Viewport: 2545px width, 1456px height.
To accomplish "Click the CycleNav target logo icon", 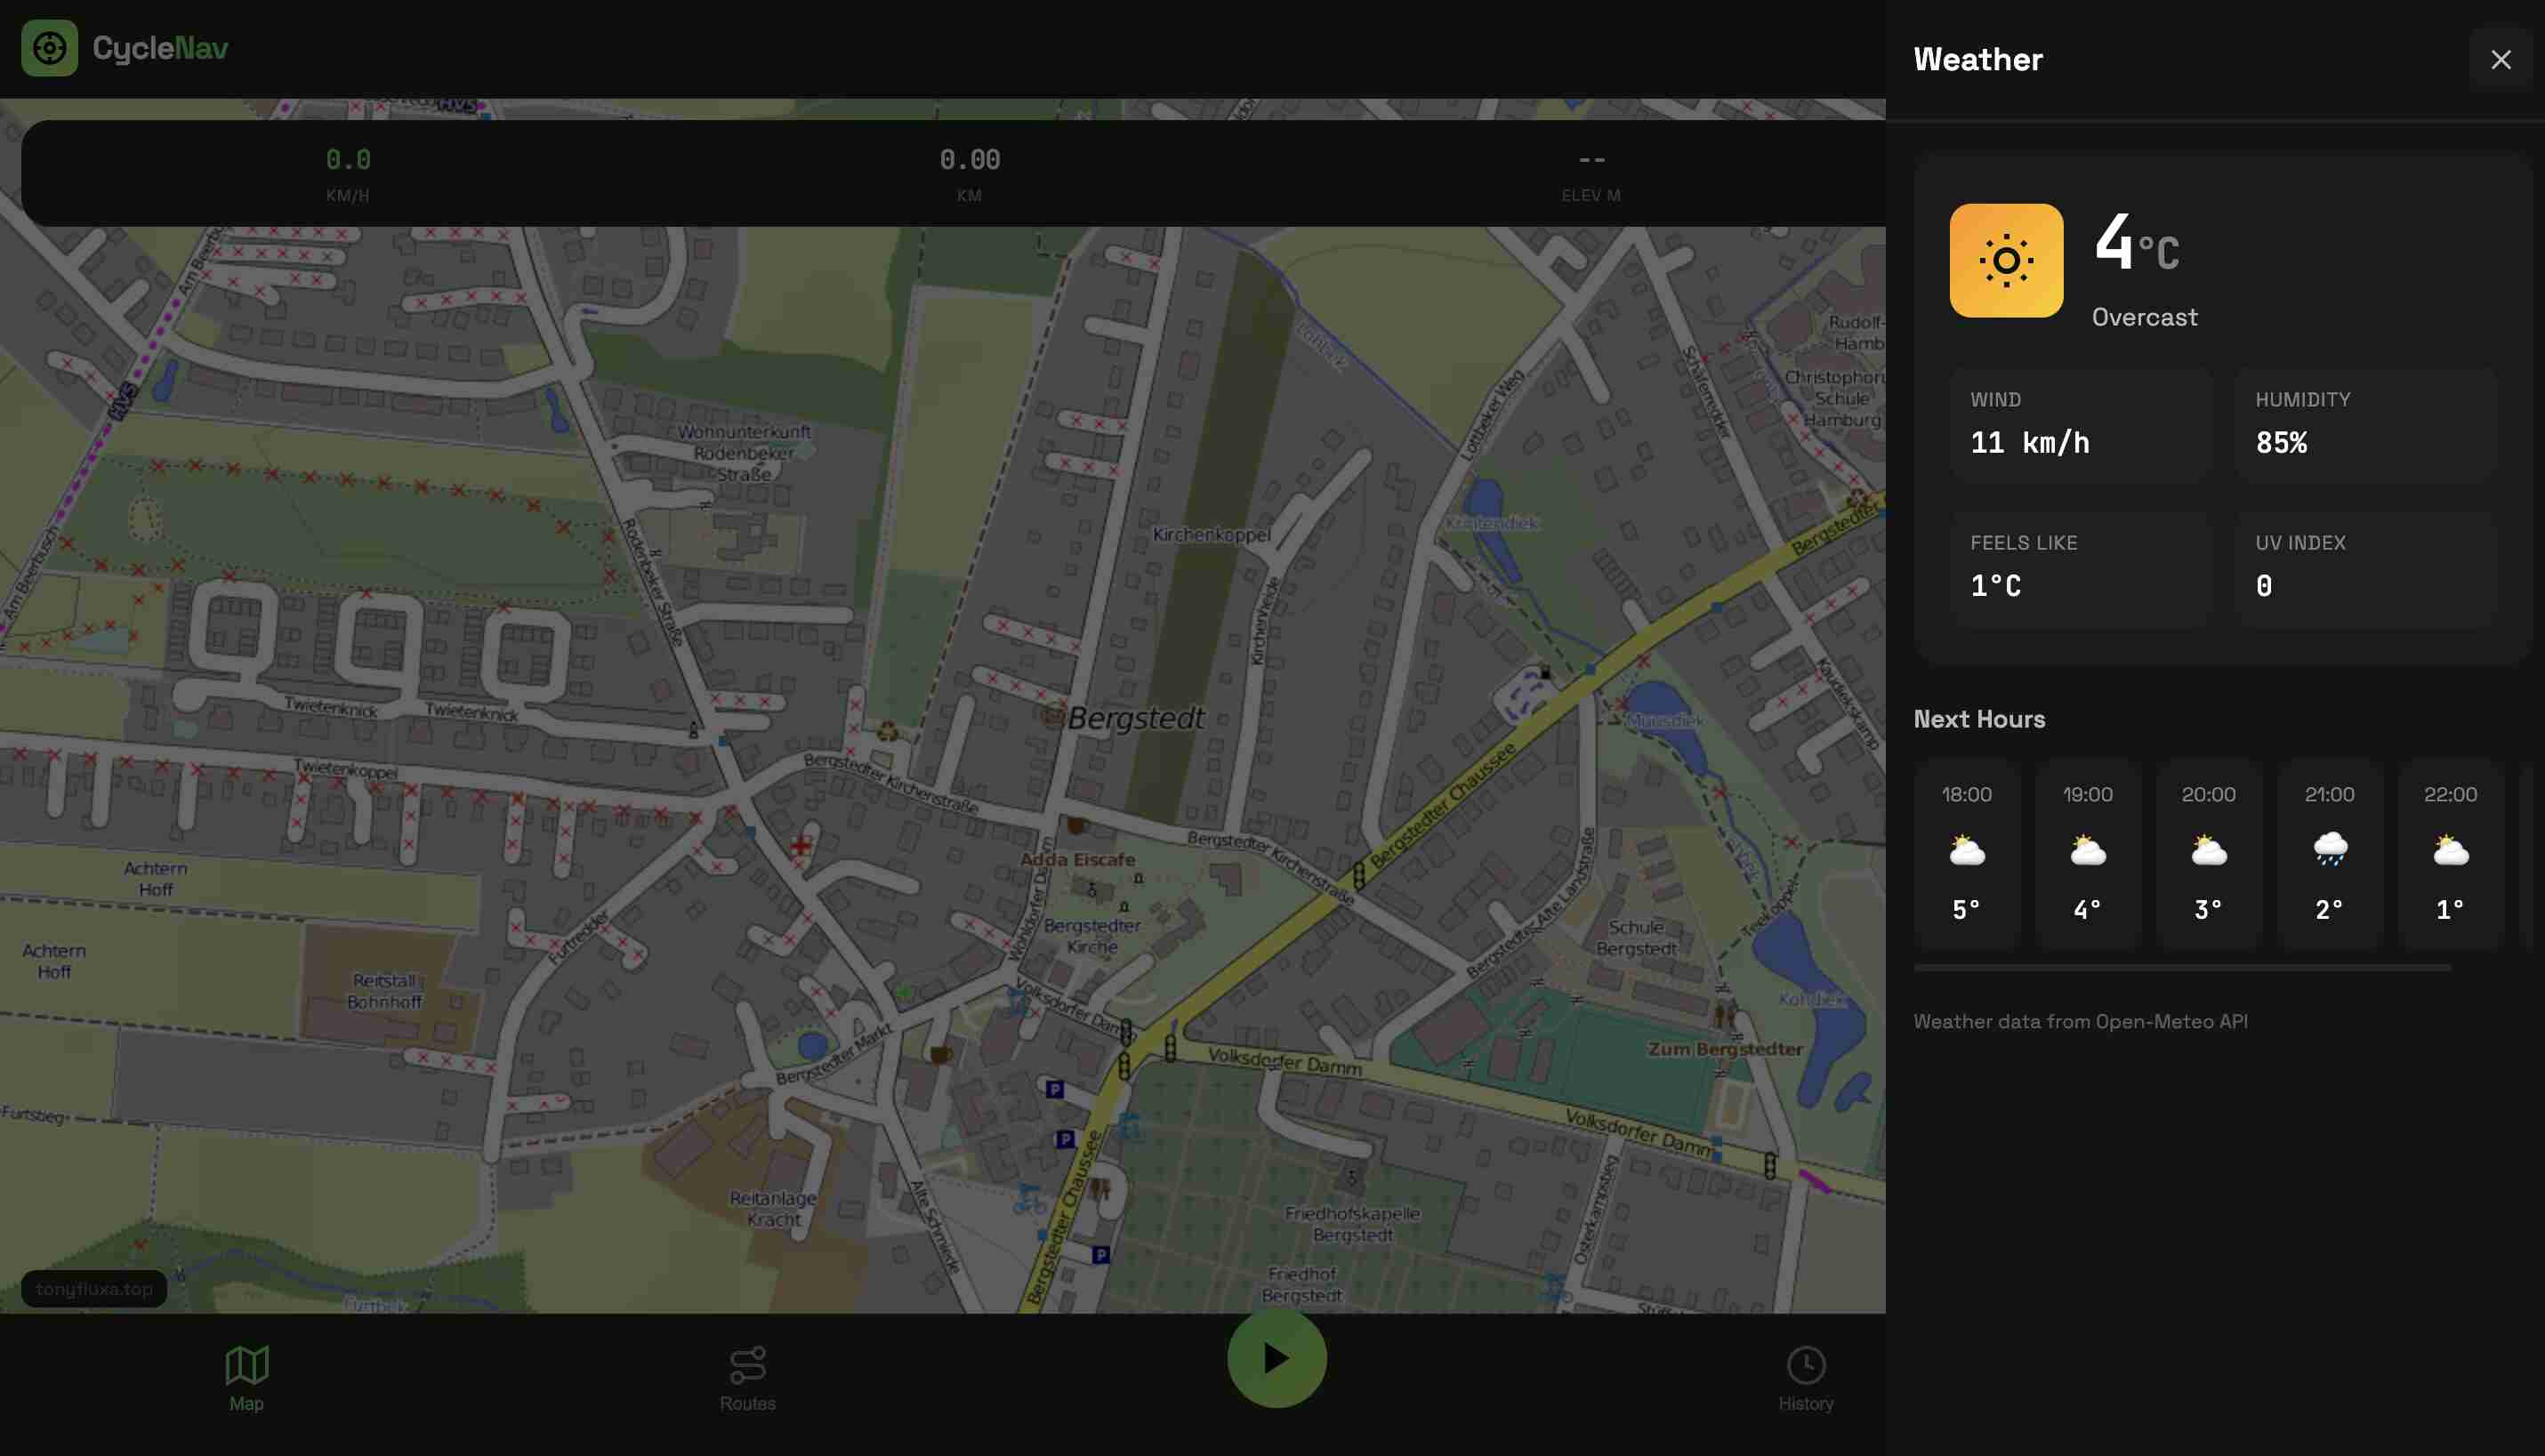I will pos(49,48).
